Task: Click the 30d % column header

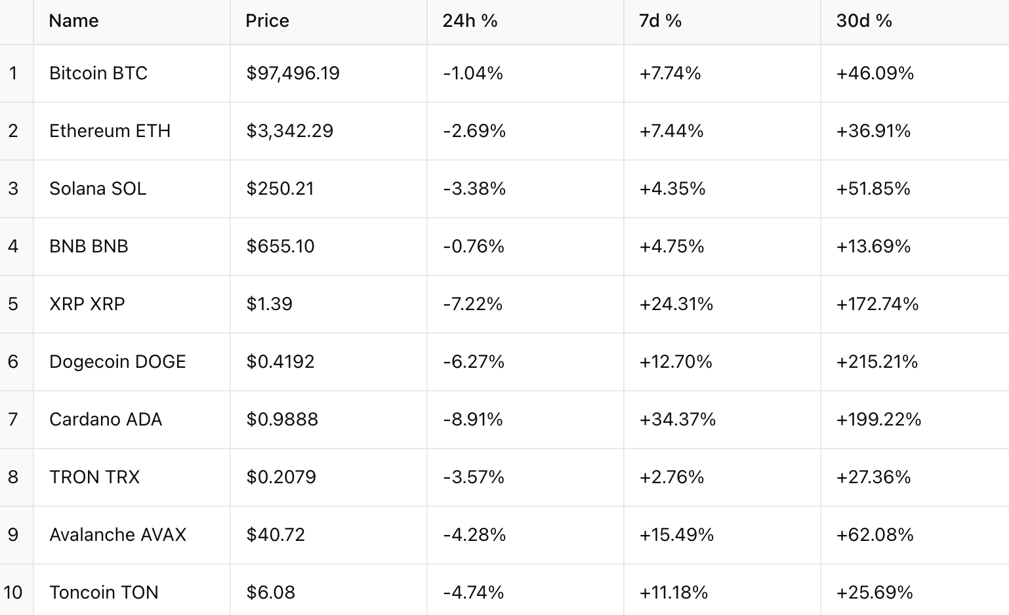Action: pos(863,21)
